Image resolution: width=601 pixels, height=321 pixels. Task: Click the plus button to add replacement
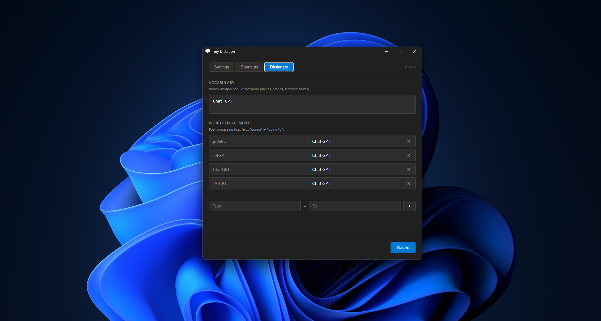[x=409, y=206]
